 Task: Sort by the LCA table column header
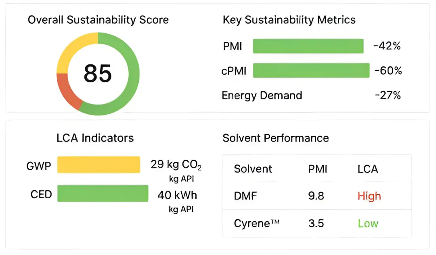point(367,169)
